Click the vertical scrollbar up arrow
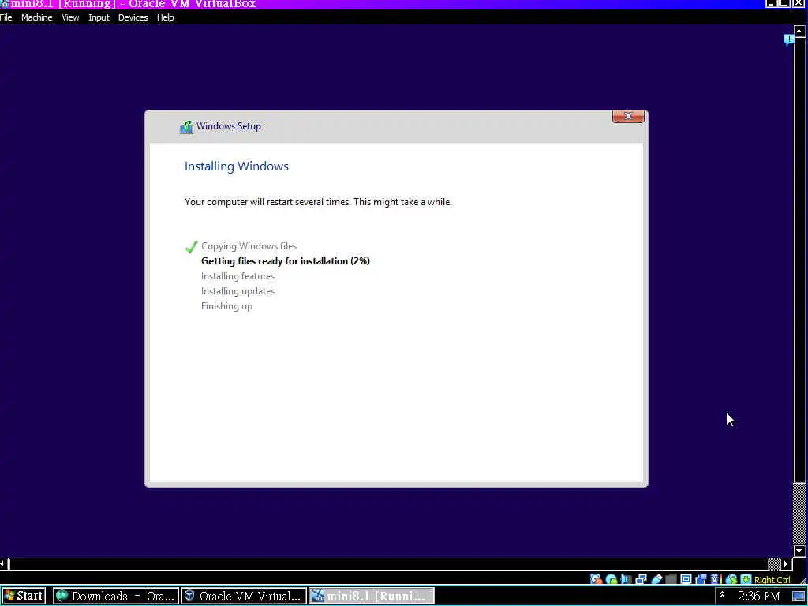The image size is (808, 606). (x=799, y=31)
